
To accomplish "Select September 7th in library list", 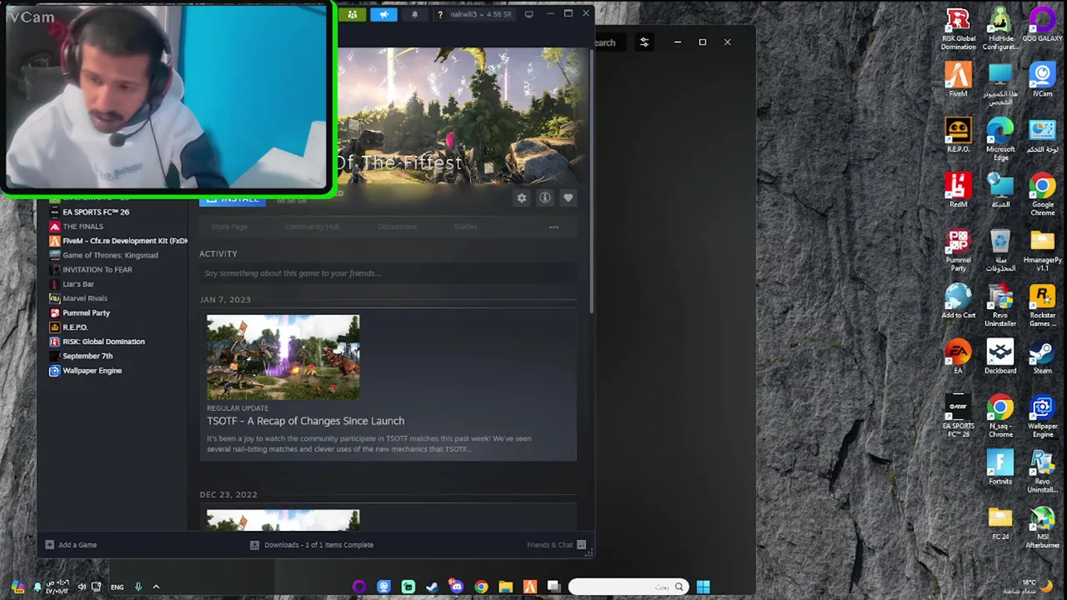I will pyautogui.click(x=88, y=356).
